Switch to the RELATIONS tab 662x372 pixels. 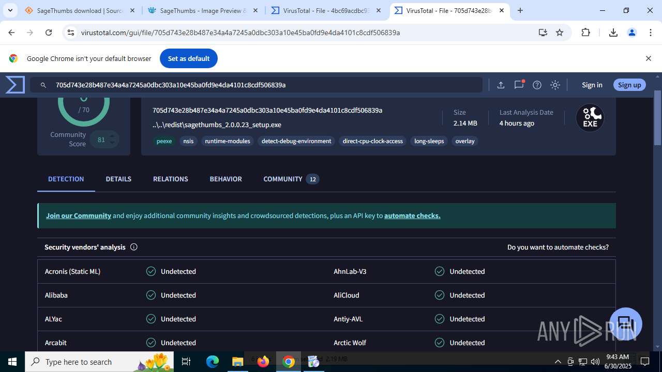pos(171,179)
